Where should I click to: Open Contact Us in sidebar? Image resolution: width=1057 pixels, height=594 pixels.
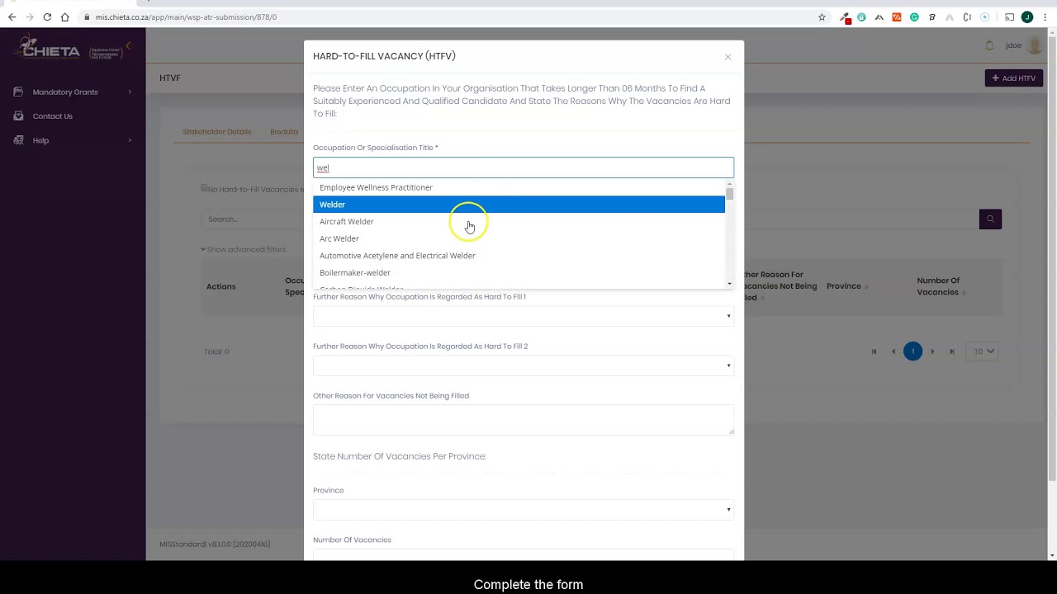(53, 116)
